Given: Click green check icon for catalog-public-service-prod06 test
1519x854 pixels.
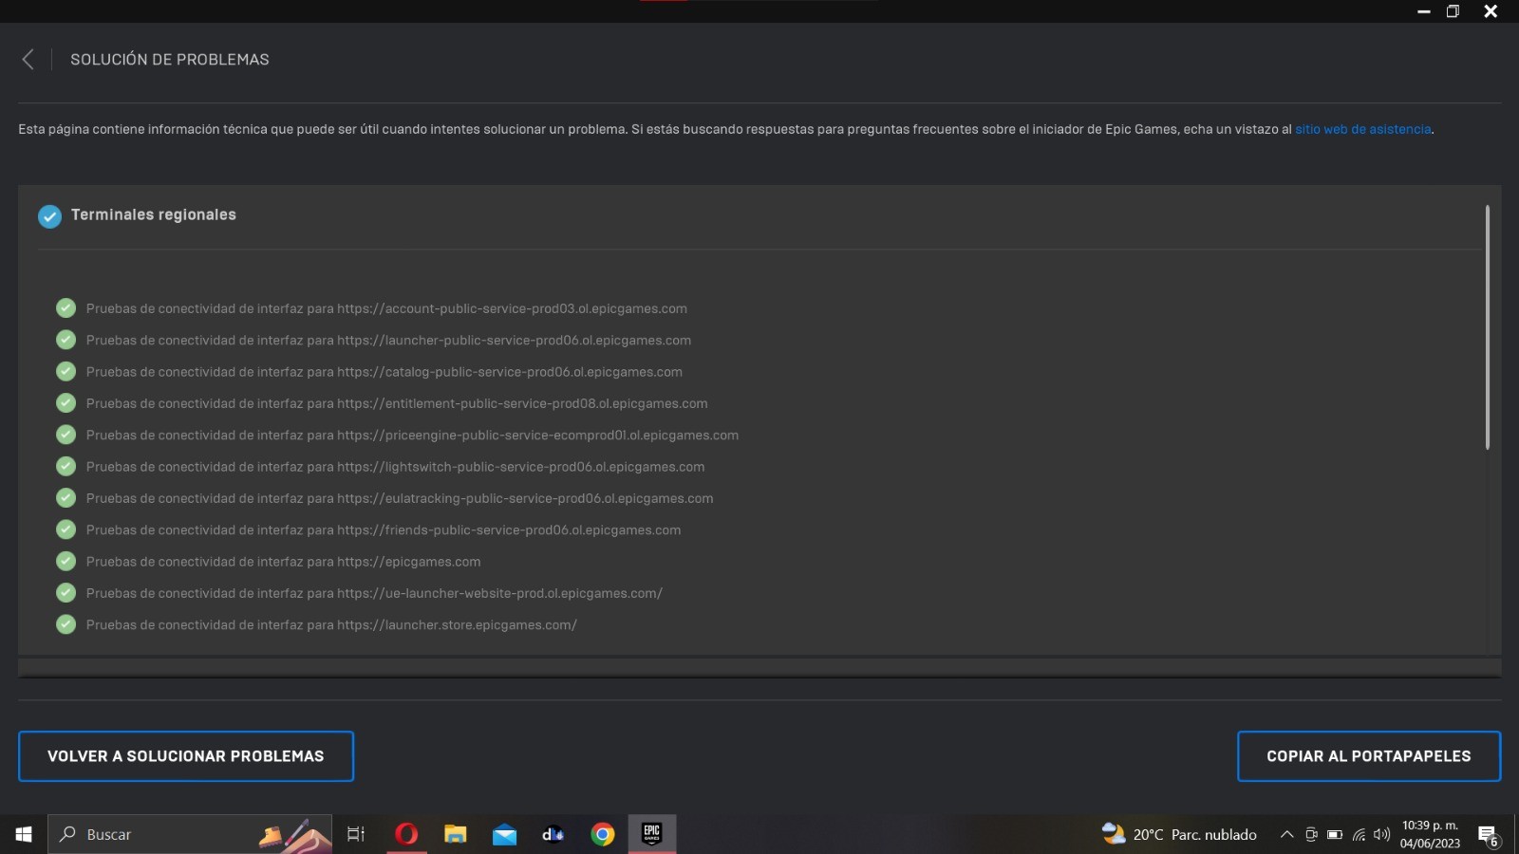Looking at the screenshot, I should 66,371.
